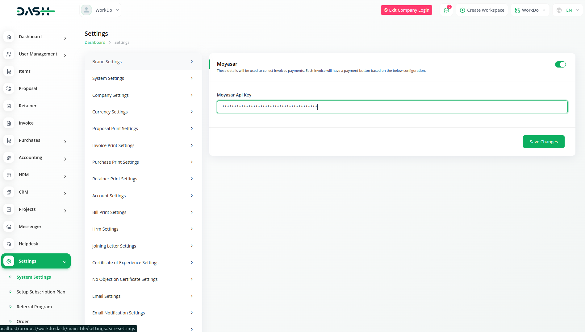This screenshot has width=585, height=332.
Task: Open Bill Print Settings section
Action: 143,212
